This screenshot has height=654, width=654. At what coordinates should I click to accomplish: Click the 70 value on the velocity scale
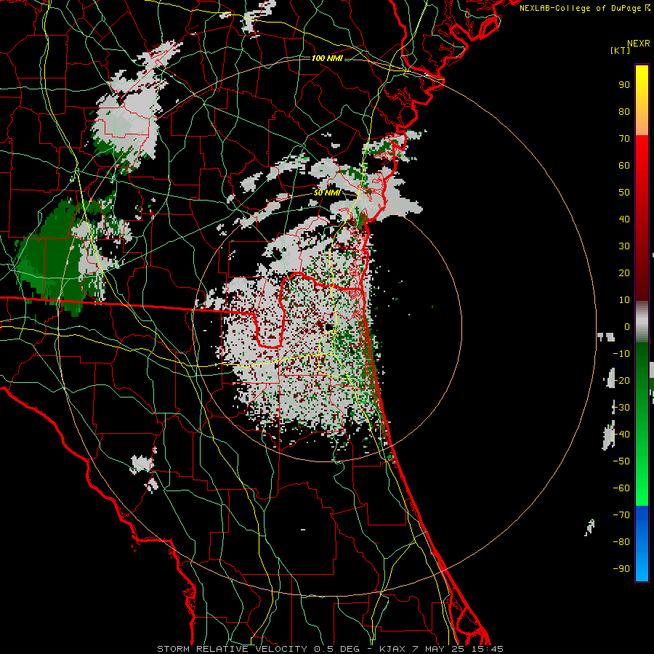pos(624,139)
